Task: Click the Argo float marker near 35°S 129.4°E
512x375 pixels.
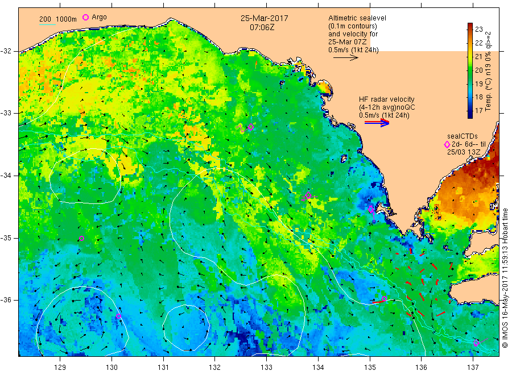Action: pos(81,239)
